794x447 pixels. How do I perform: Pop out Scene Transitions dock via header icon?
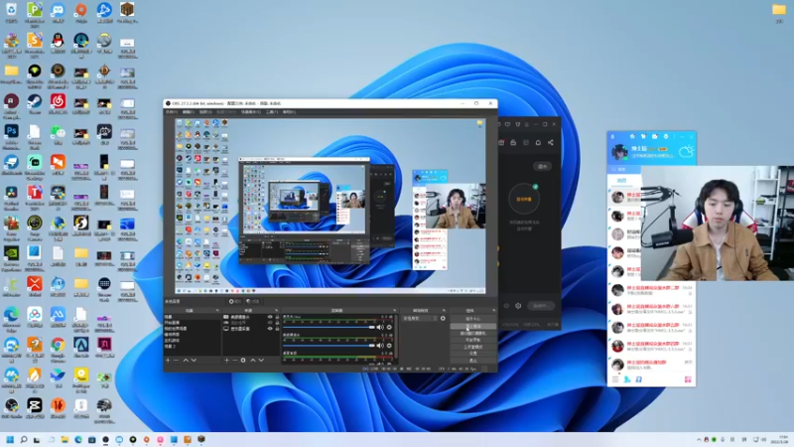[x=444, y=310]
